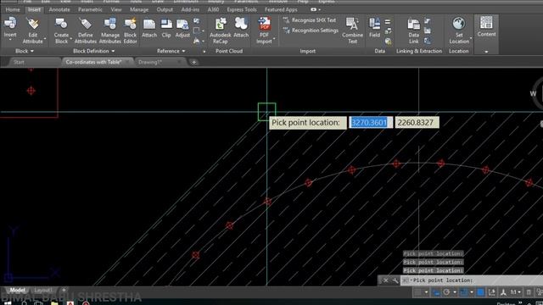The image size is (543, 305).
Task: Click the Update Fields icon in Data panel
Action: pos(388,31)
